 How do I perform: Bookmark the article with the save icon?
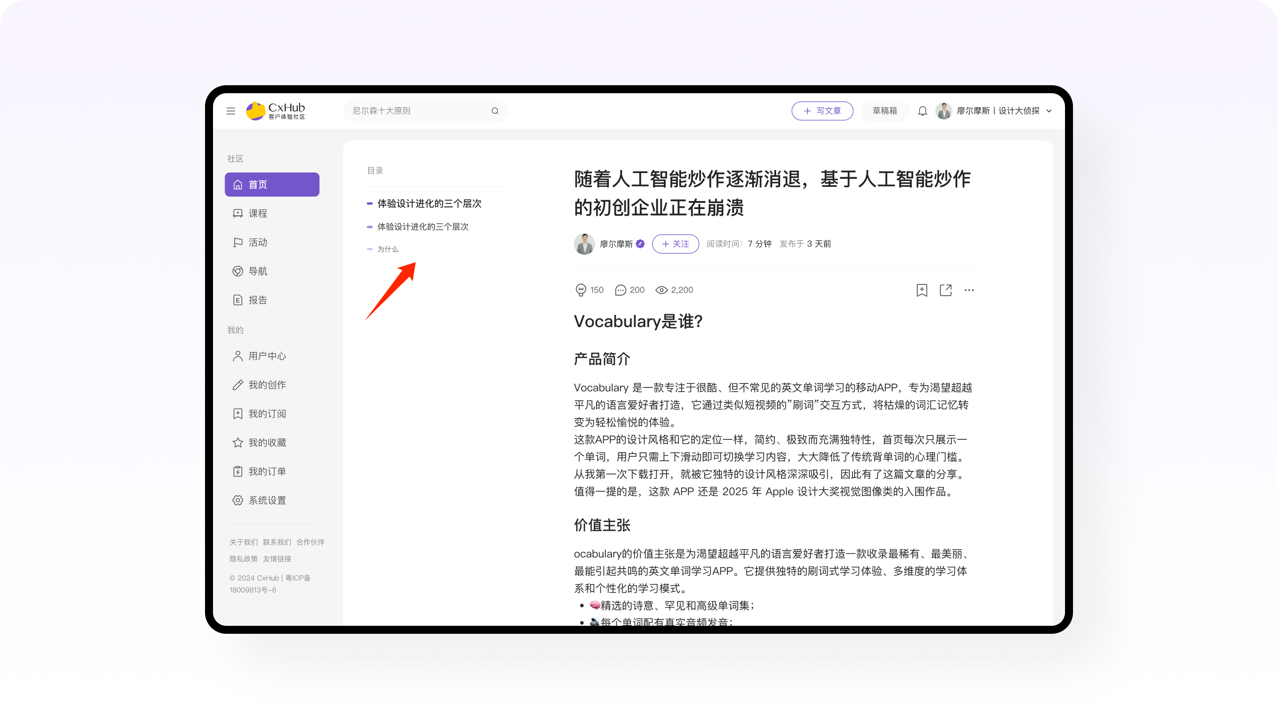click(921, 290)
